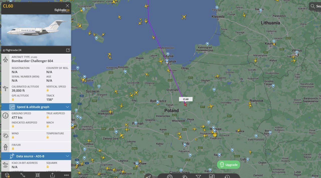Open map settings gear icon

click(x=170, y=176)
